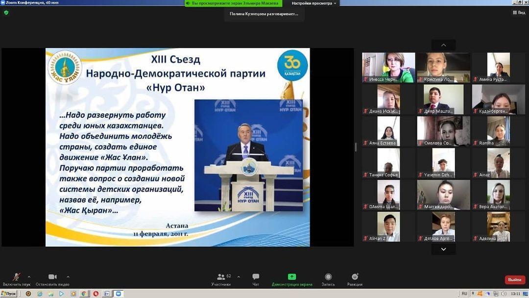
Task: Click muted mic icon on Ramina tile
Action: point(475,143)
